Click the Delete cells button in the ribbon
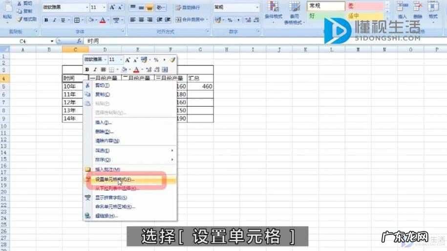The height and width of the screenshot is (251, 447). click(x=418, y=10)
